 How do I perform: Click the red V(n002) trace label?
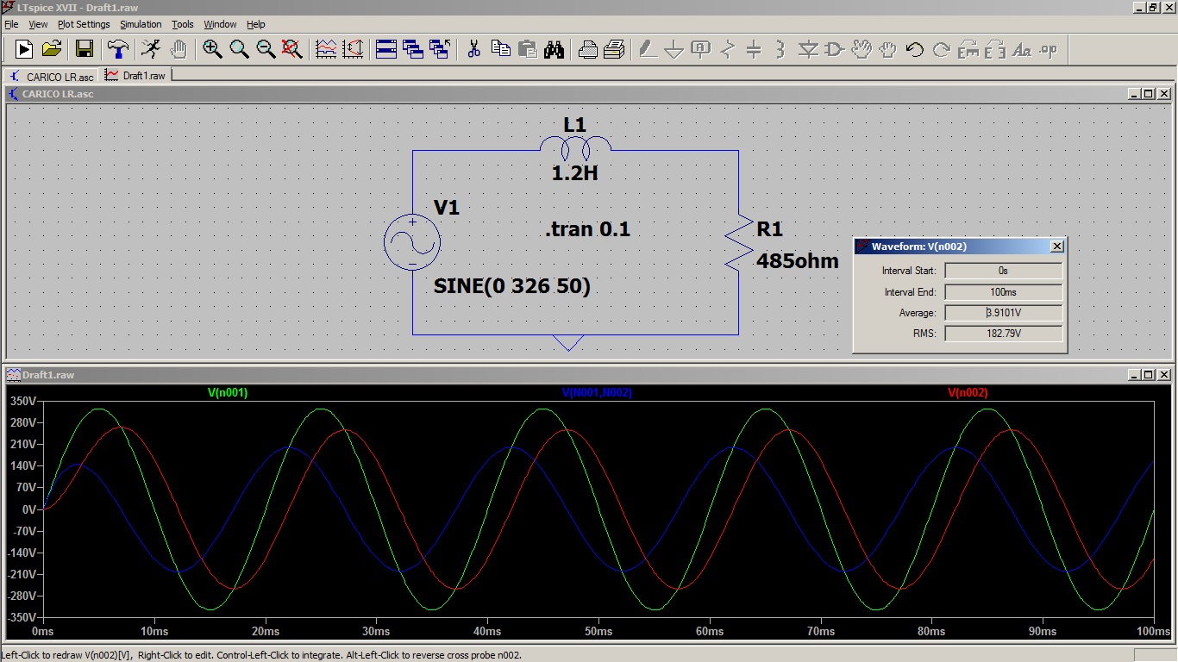pos(968,393)
